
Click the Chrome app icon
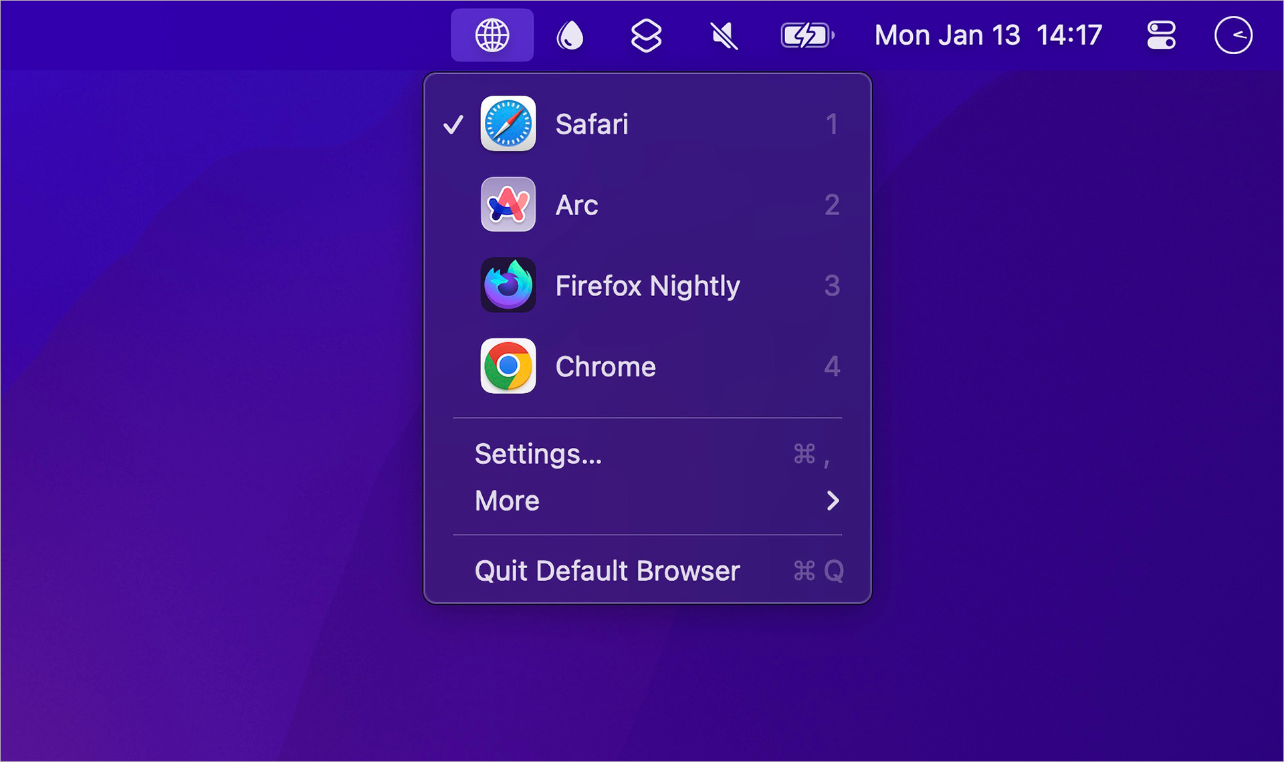[508, 366]
